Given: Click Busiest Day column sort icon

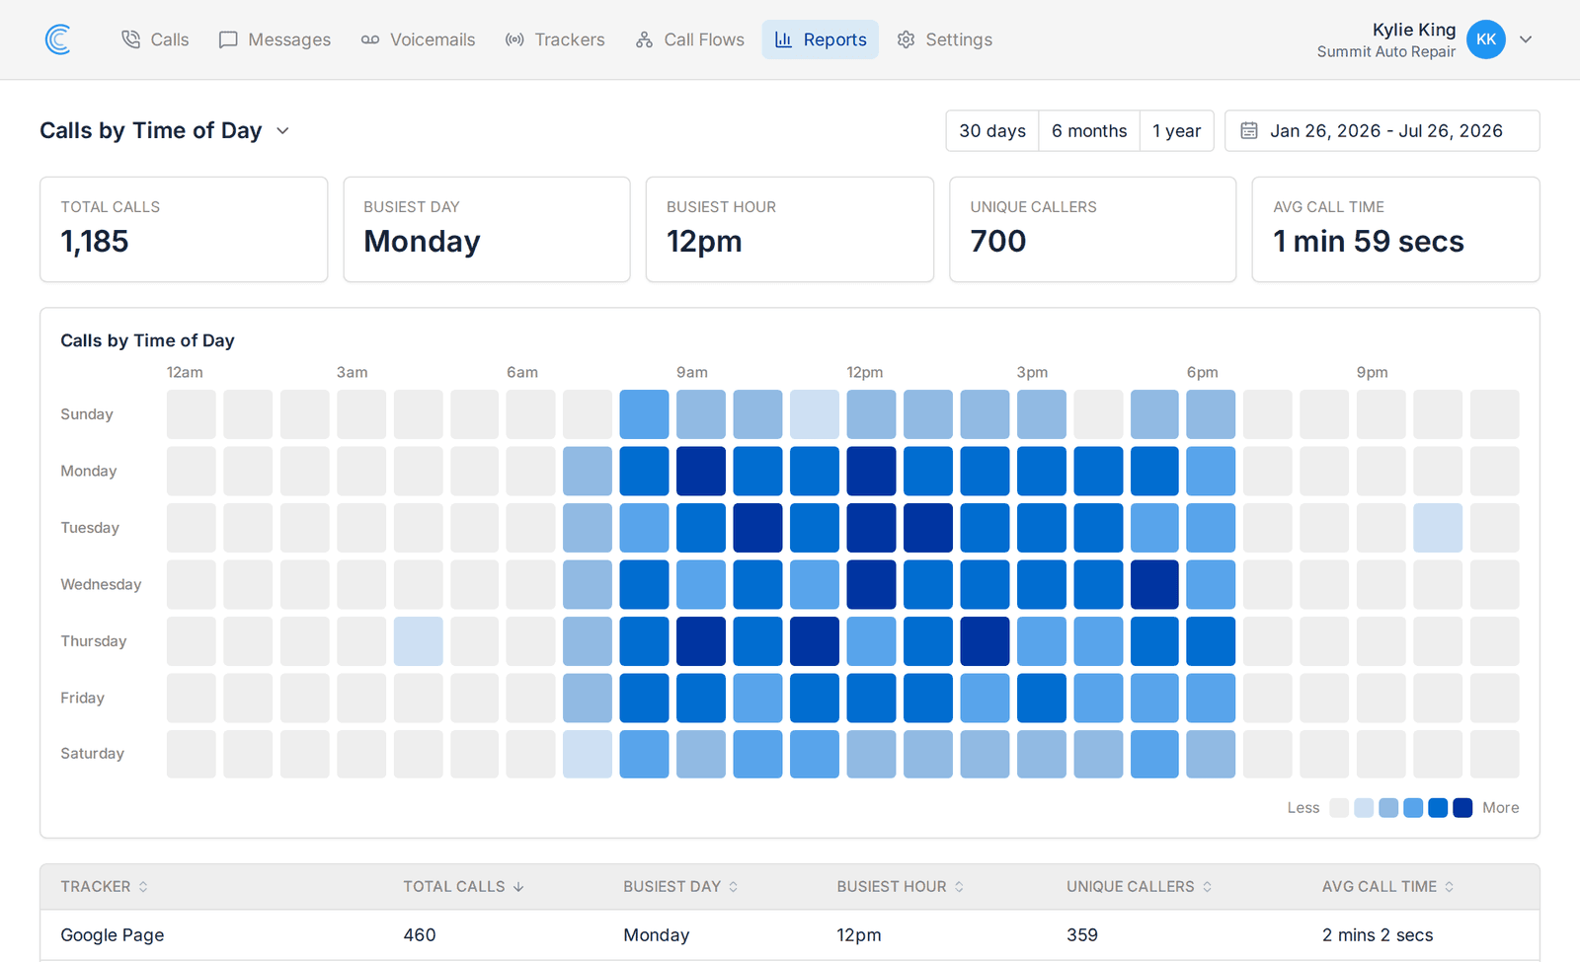Looking at the screenshot, I should tap(734, 887).
